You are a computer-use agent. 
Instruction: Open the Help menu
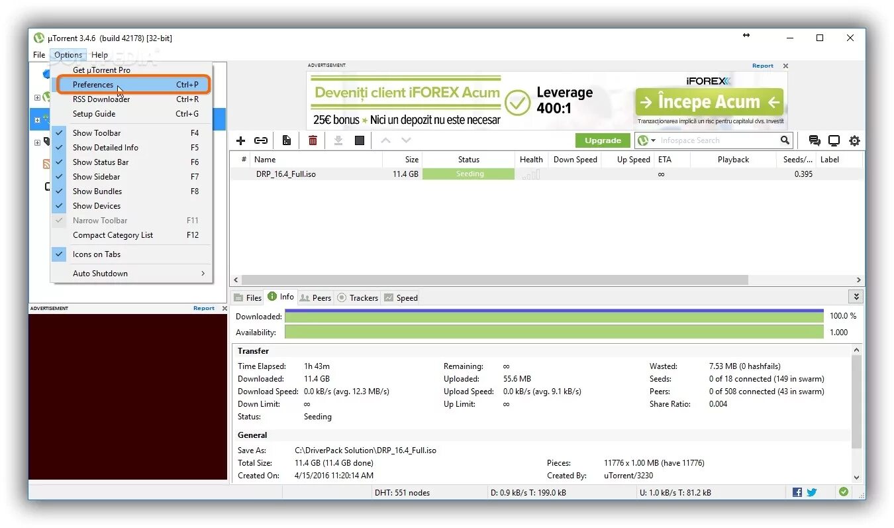coord(100,55)
